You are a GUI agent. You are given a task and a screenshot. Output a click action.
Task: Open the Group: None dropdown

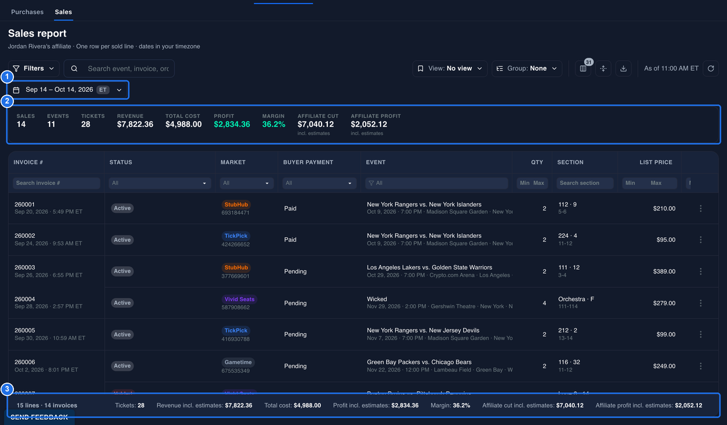coord(527,69)
